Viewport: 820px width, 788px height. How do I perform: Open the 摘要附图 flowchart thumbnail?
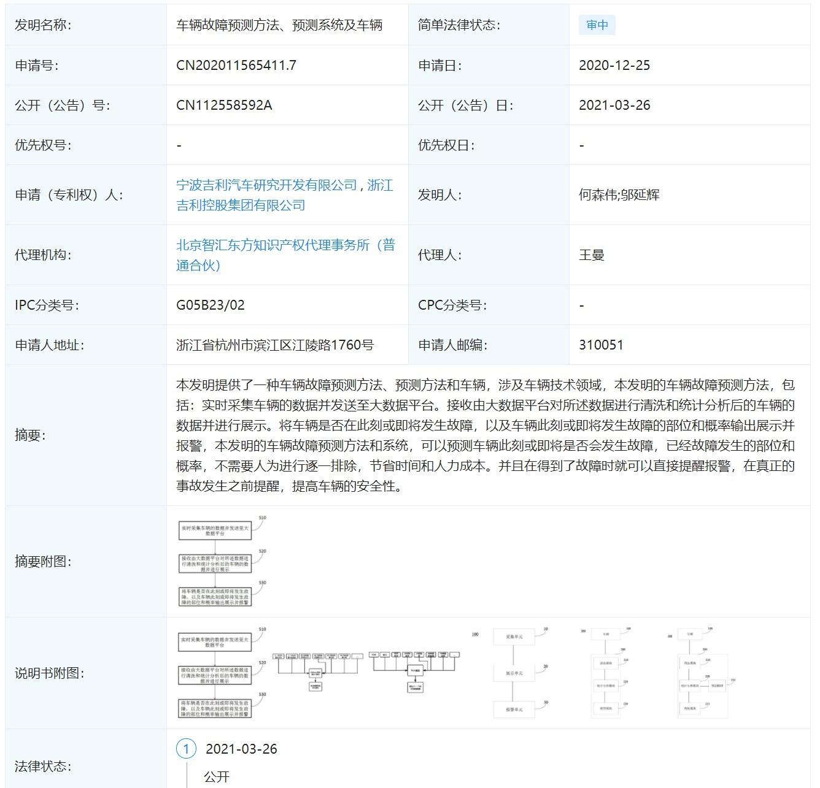pos(222,561)
